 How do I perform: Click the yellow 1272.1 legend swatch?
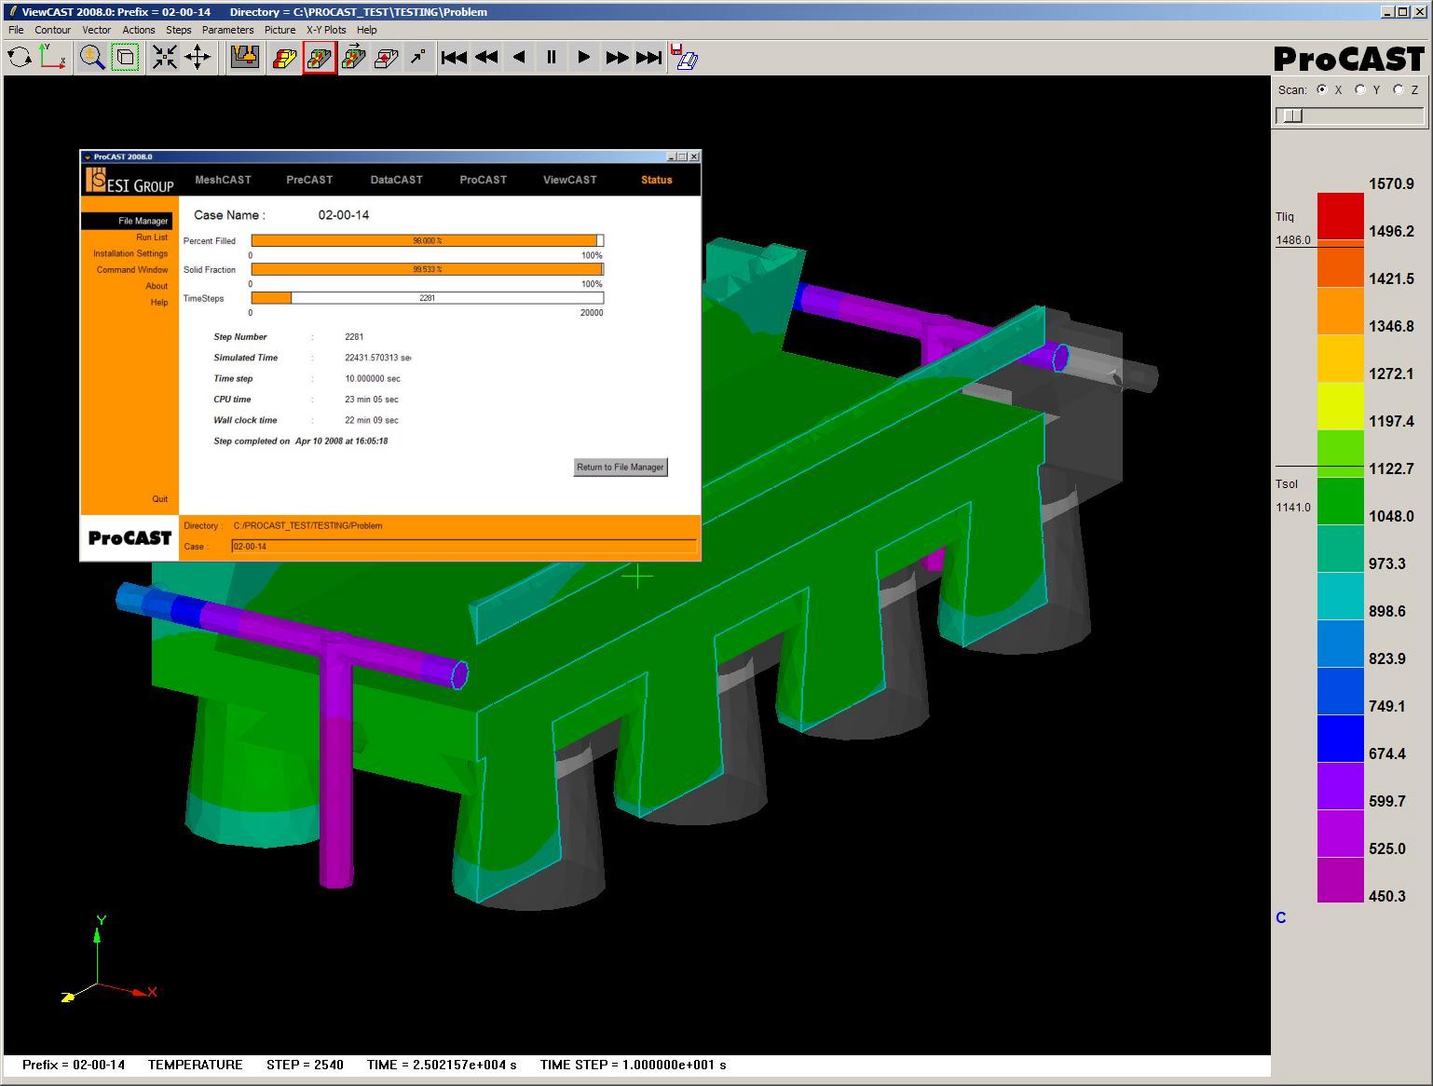(x=1341, y=359)
